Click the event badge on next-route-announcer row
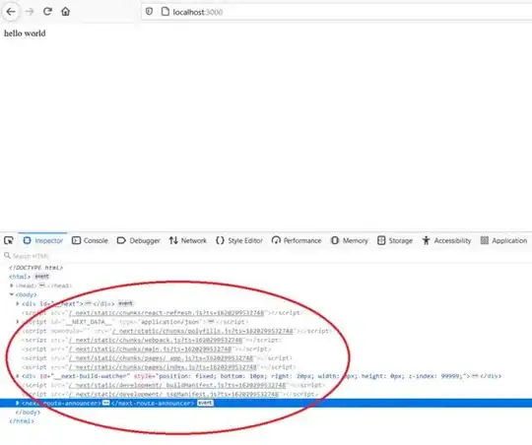 (x=205, y=404)
